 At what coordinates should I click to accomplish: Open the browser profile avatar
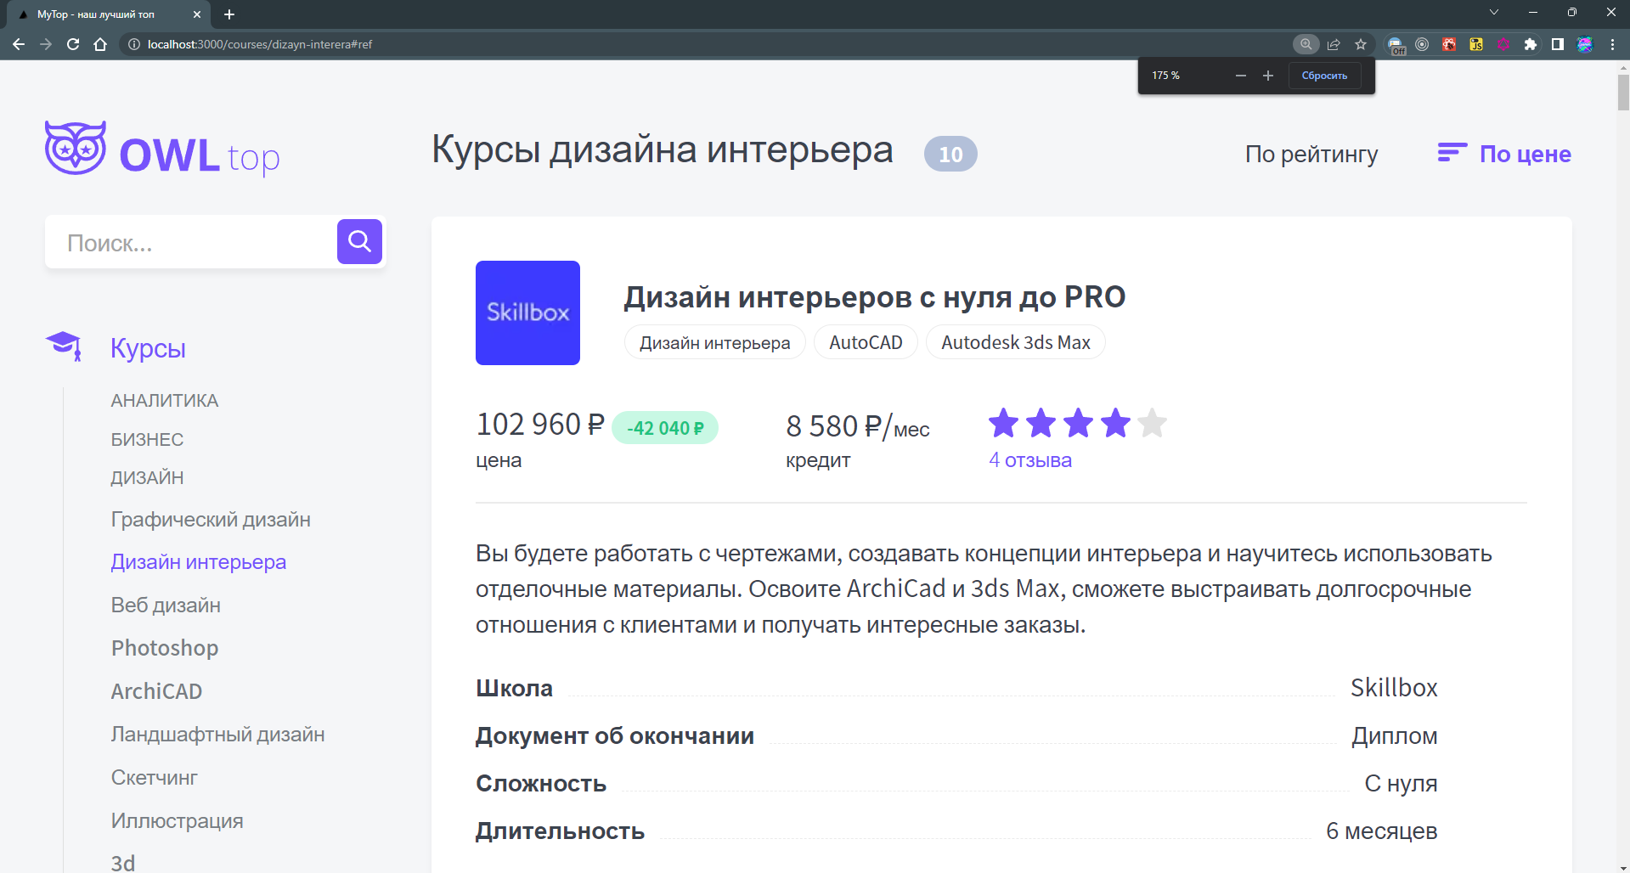1585,44
